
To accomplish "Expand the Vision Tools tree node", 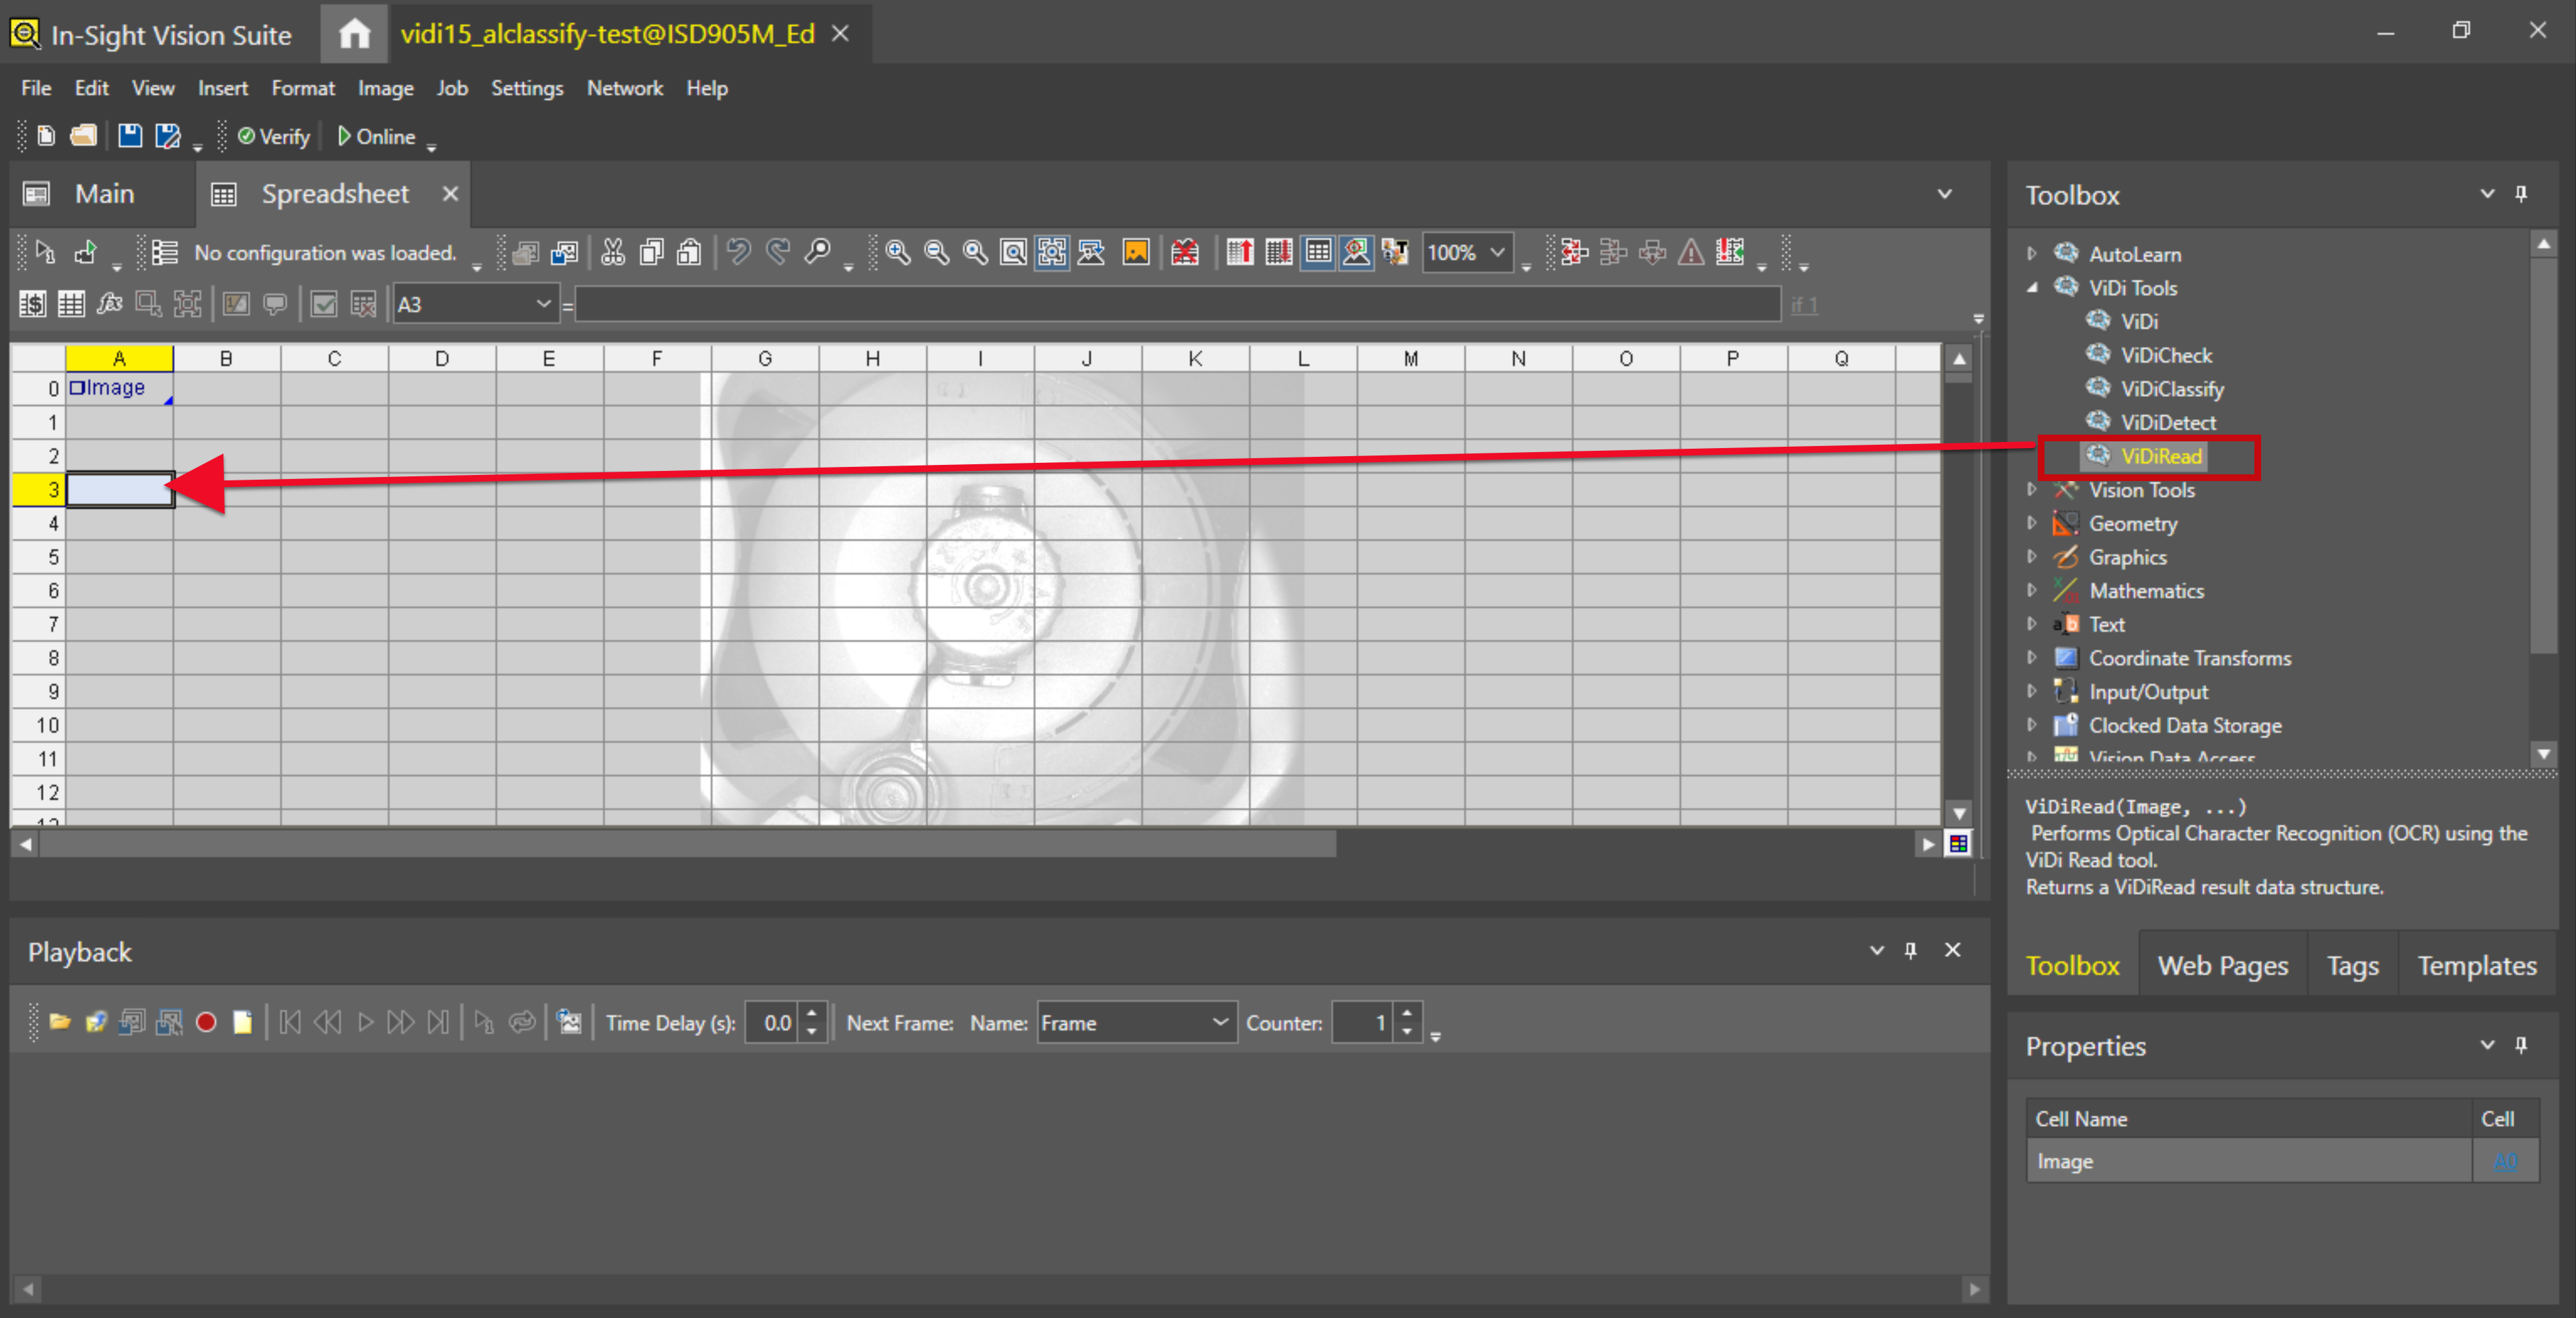I will point(2031,490).
